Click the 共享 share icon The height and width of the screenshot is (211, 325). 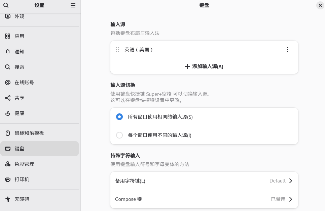coord(8,98)
